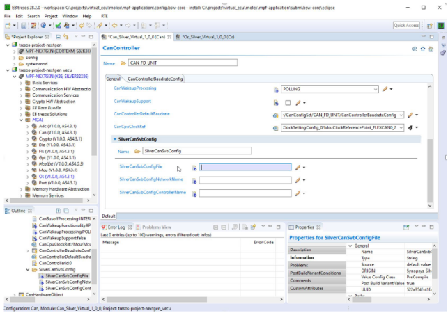Click the pin properties icon in Properties panel
This screenshot has width=448, height=313.
[x=406, y=227]
